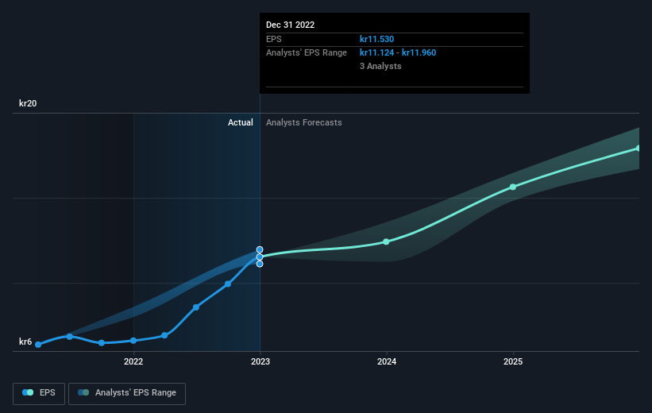Click the Analysts Forecasts label
The width and height of the screenshot is (652, 413).
(x=304, y=122)
